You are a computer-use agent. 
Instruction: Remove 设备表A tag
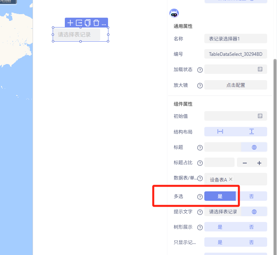pyautogui.click(x=231, y=179)
